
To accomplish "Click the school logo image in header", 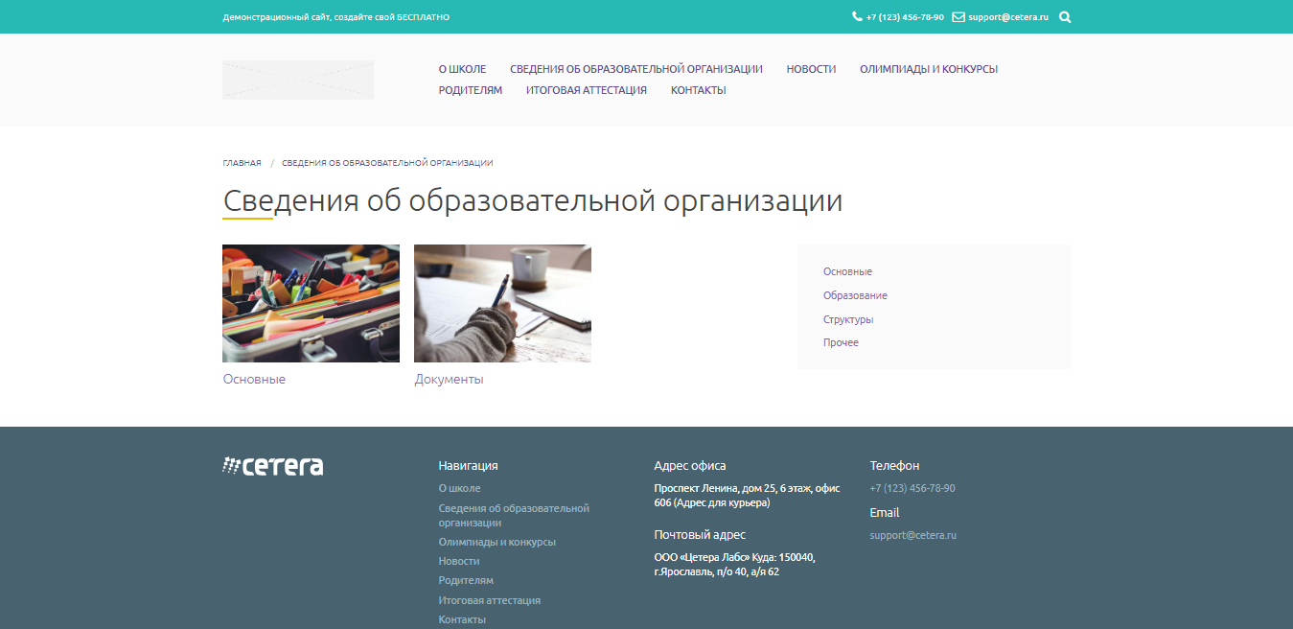I will 297,80.
